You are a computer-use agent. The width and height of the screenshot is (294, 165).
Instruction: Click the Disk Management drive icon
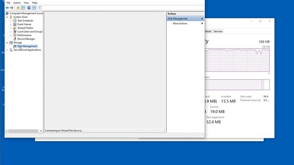coord(15,46)
